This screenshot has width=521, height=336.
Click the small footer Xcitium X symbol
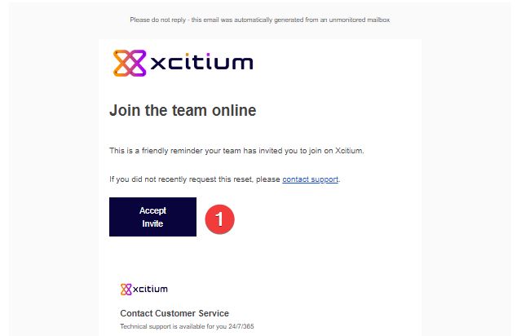(x=126, y=290)
